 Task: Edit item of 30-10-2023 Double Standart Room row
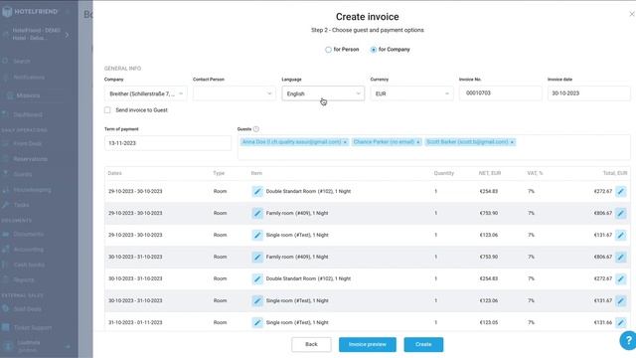pos(257,278)
